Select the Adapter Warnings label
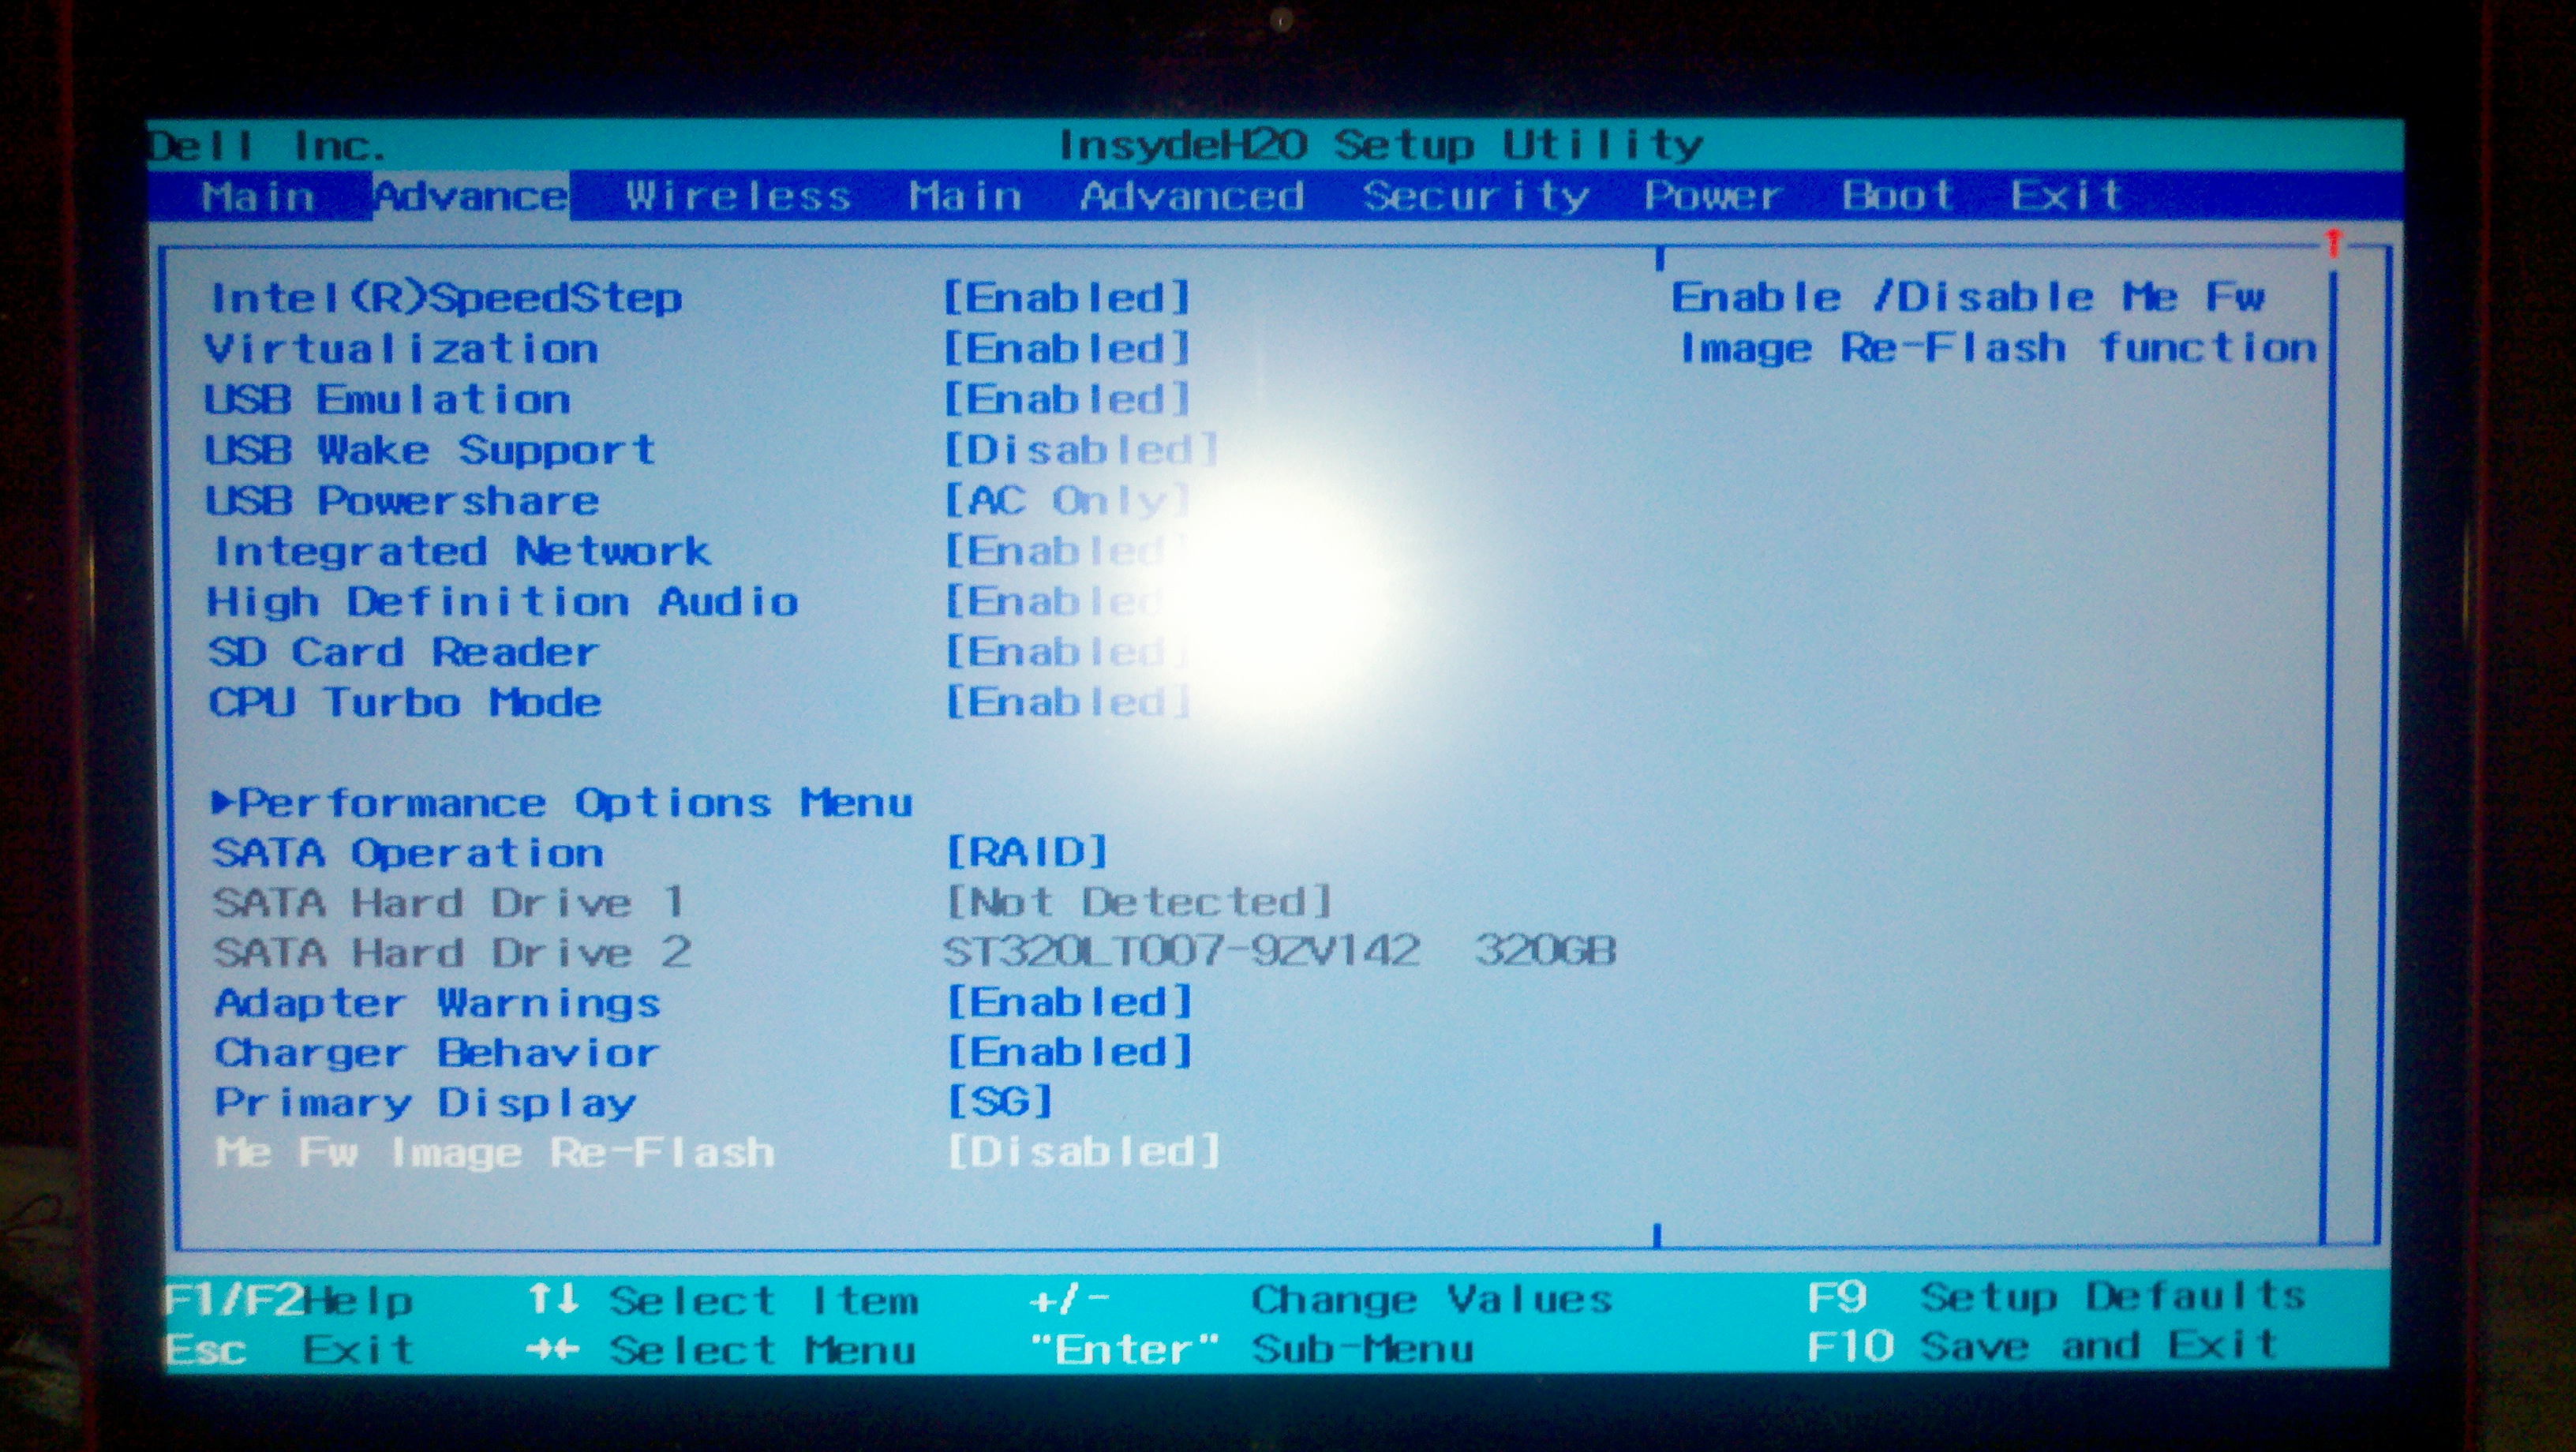 [437, 1002]
